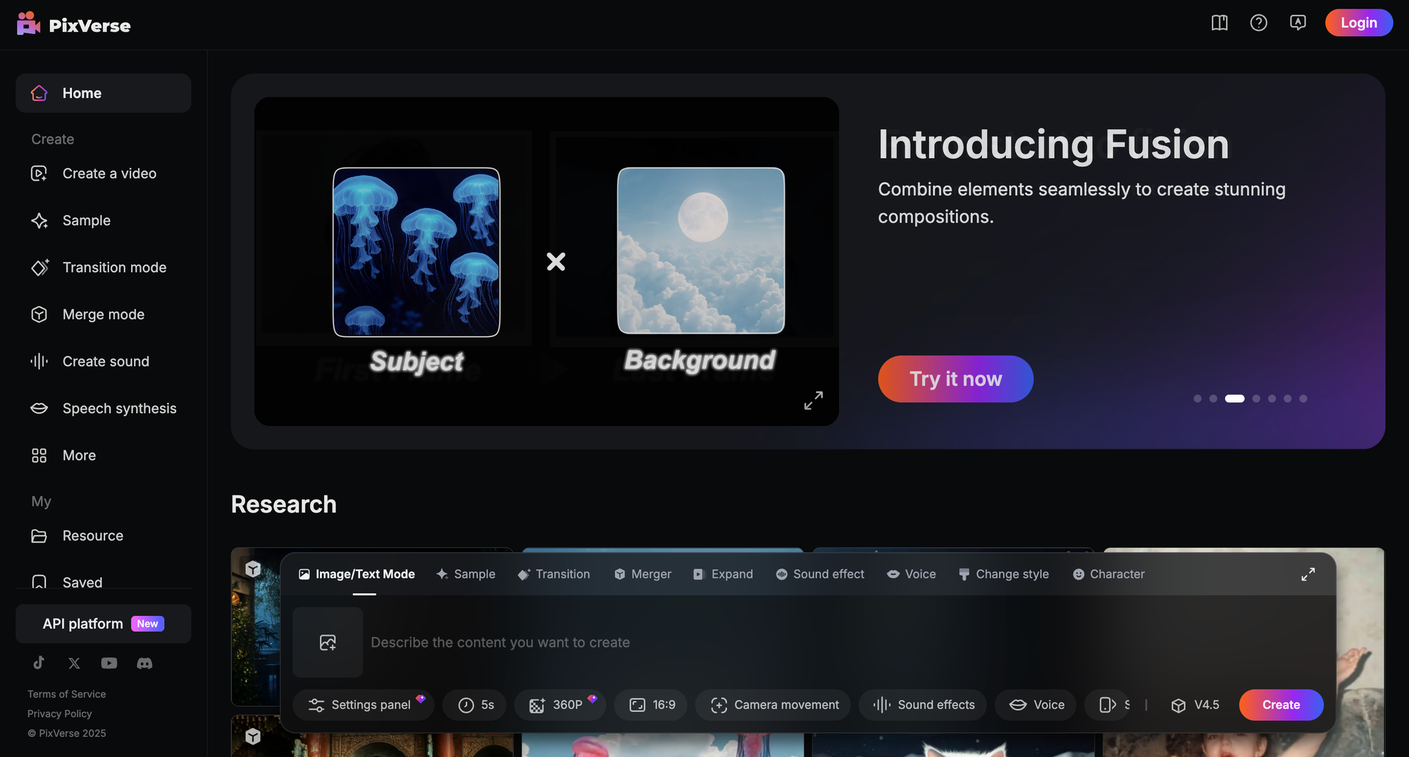The width and height of the screenshot is (1409, 757).
Task: Open the Settings panel
Action: pyautogui.click(x=364, y=705)
